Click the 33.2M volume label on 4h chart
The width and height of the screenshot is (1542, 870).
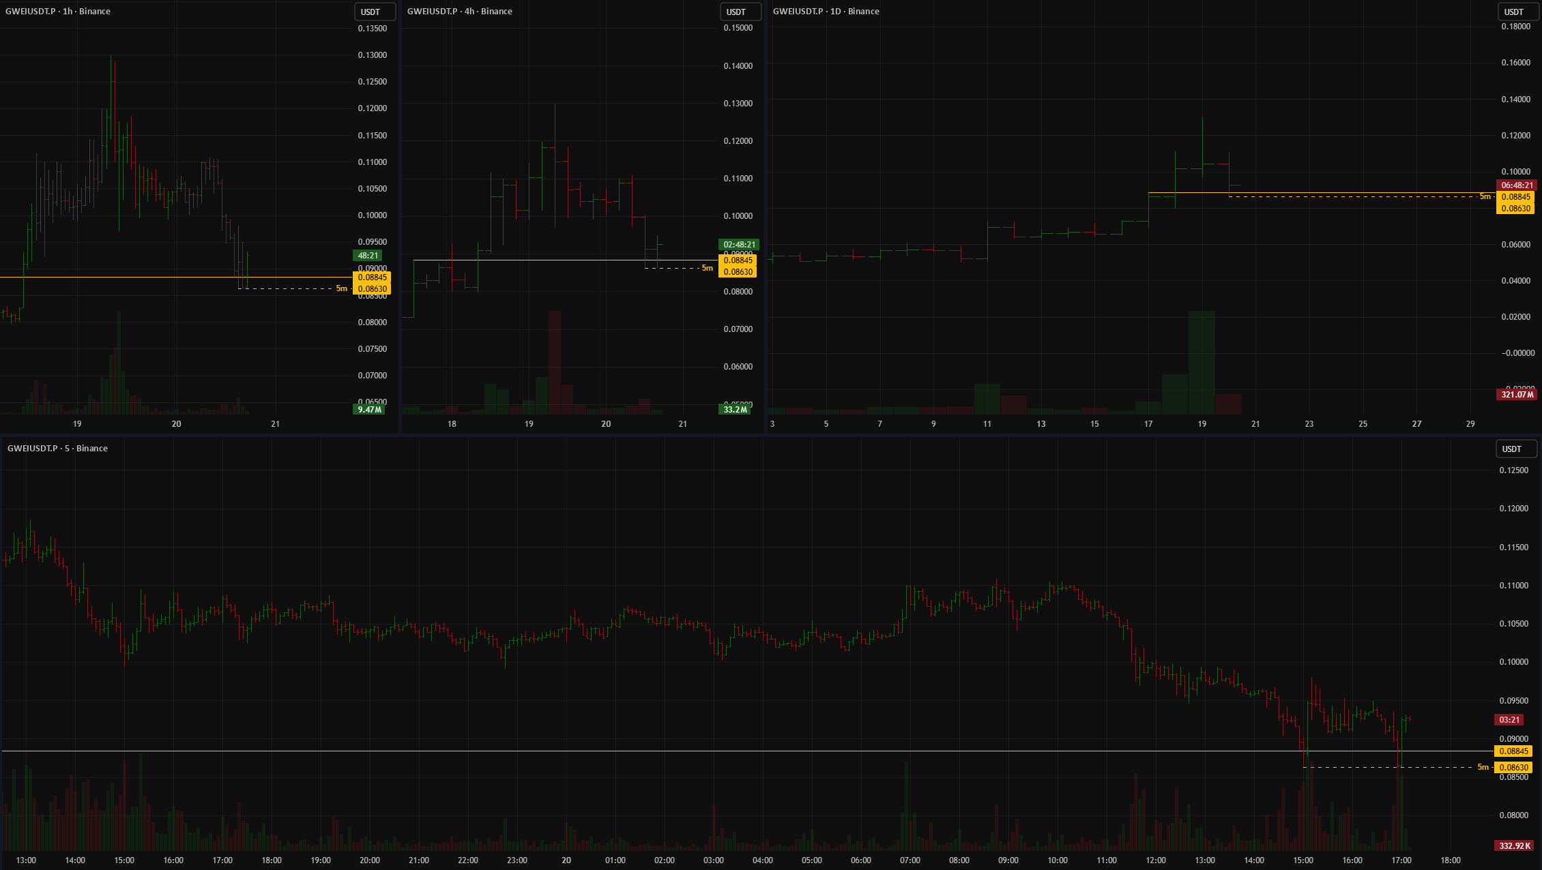coord(735,410)
